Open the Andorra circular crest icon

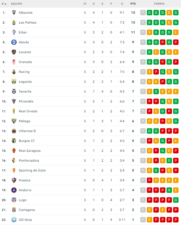(14, 190)
